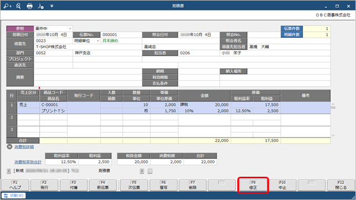Click the F2 発行 button
Image resolution: width=356 pixels, height=200 pixels.
point(44,185)
